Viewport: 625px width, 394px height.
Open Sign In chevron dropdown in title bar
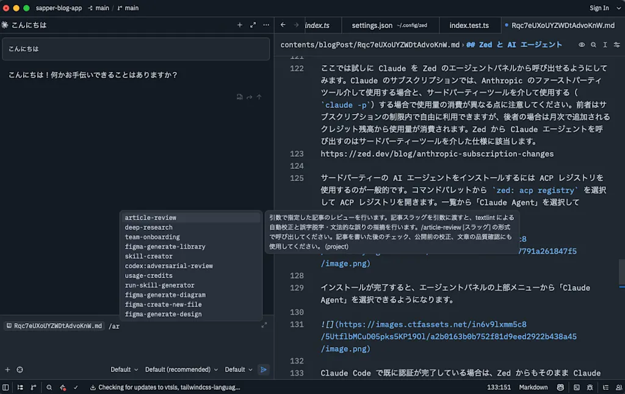[x=619, y=8]
